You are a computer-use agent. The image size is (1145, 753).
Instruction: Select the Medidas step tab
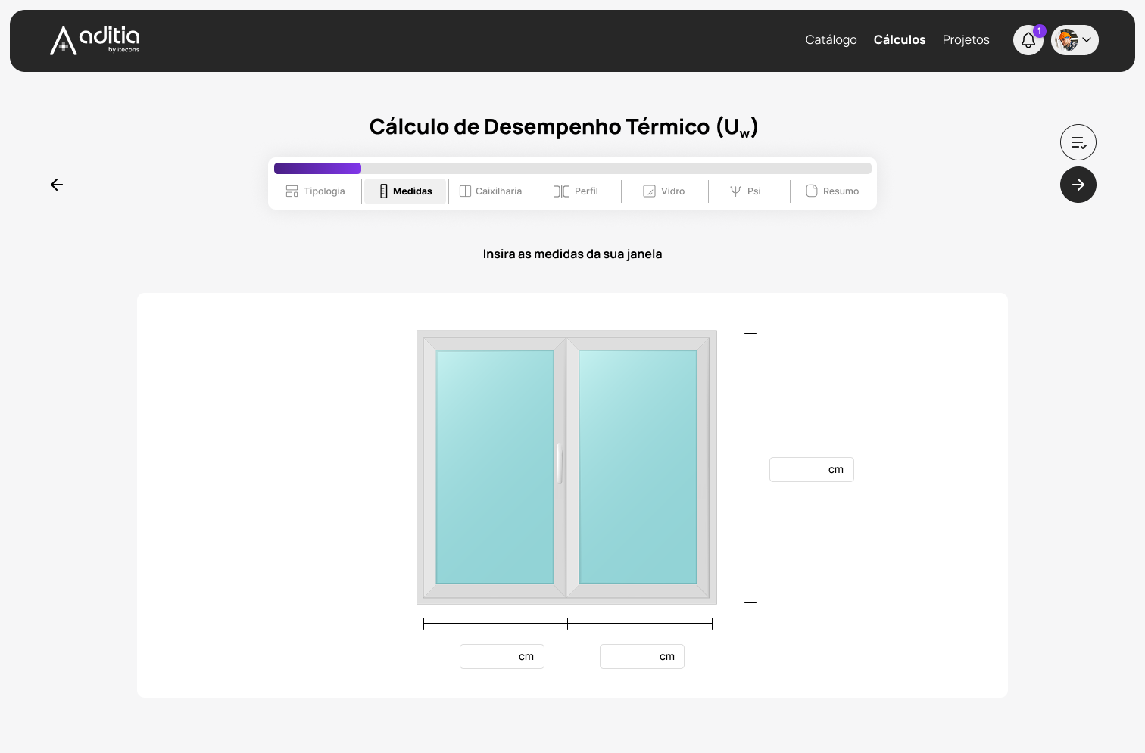405,191
